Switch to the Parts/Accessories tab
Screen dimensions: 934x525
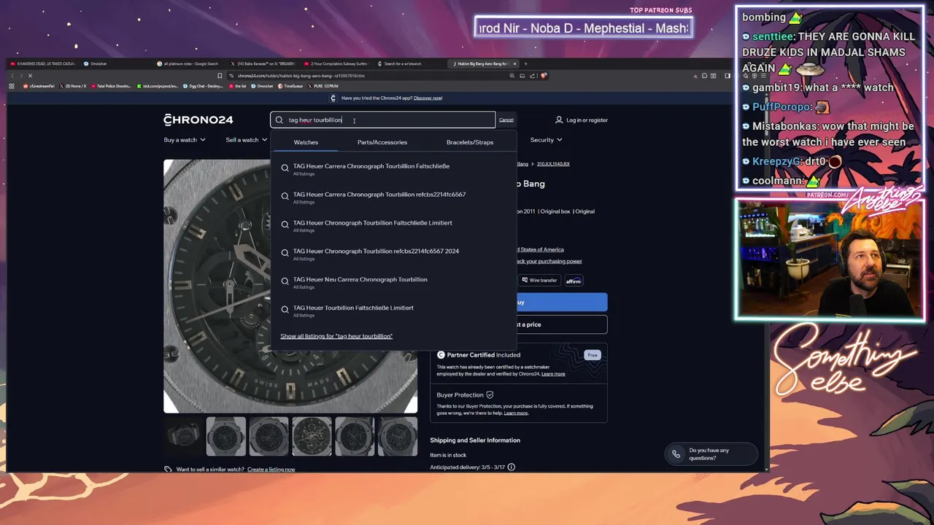point(382,142)
